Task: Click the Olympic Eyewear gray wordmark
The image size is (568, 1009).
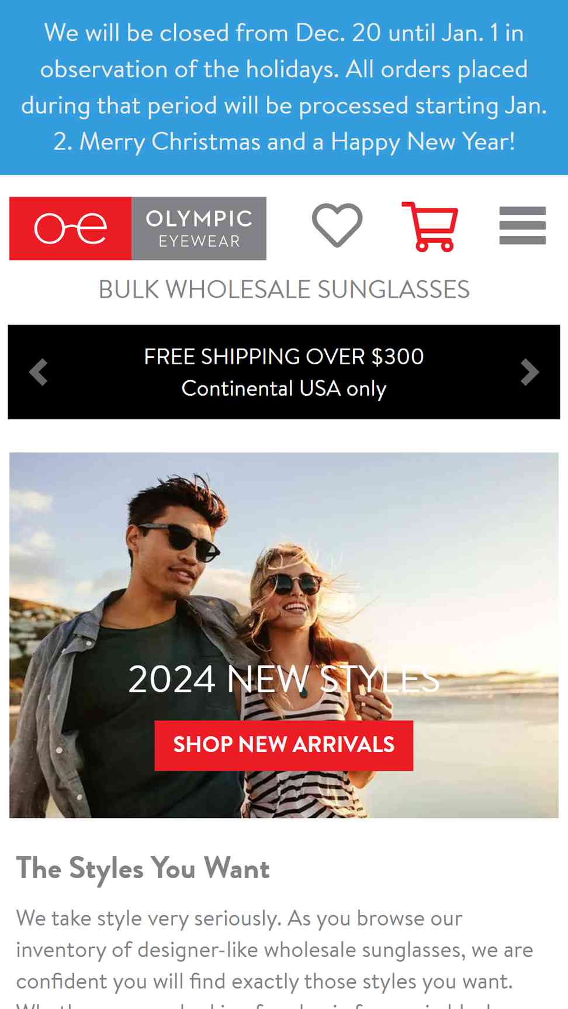Action: coord(199,228)
